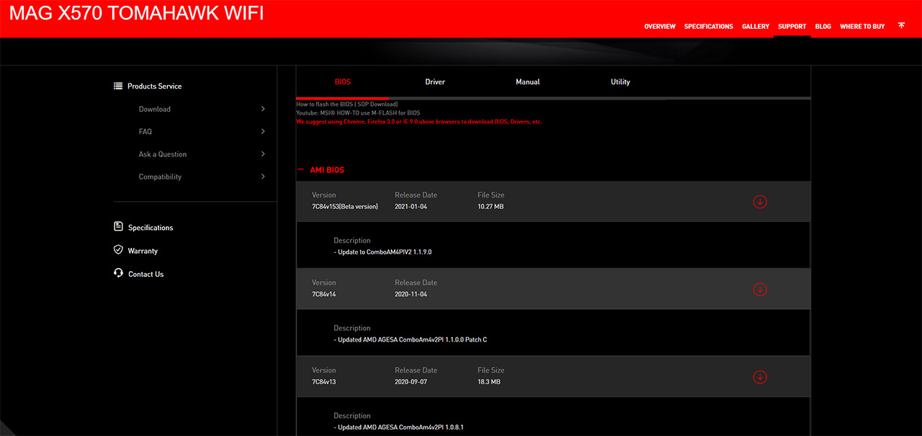The width and height of the screenshot is (922, 436).
Task: Open the Utility tab
Action: 620,82
